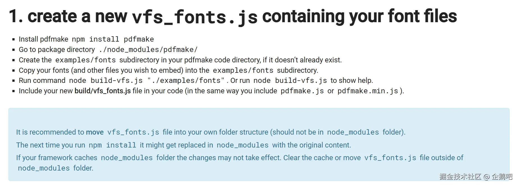
Task: Click the './node_modules/pdfmake/' path text
Action: (148, 50)
